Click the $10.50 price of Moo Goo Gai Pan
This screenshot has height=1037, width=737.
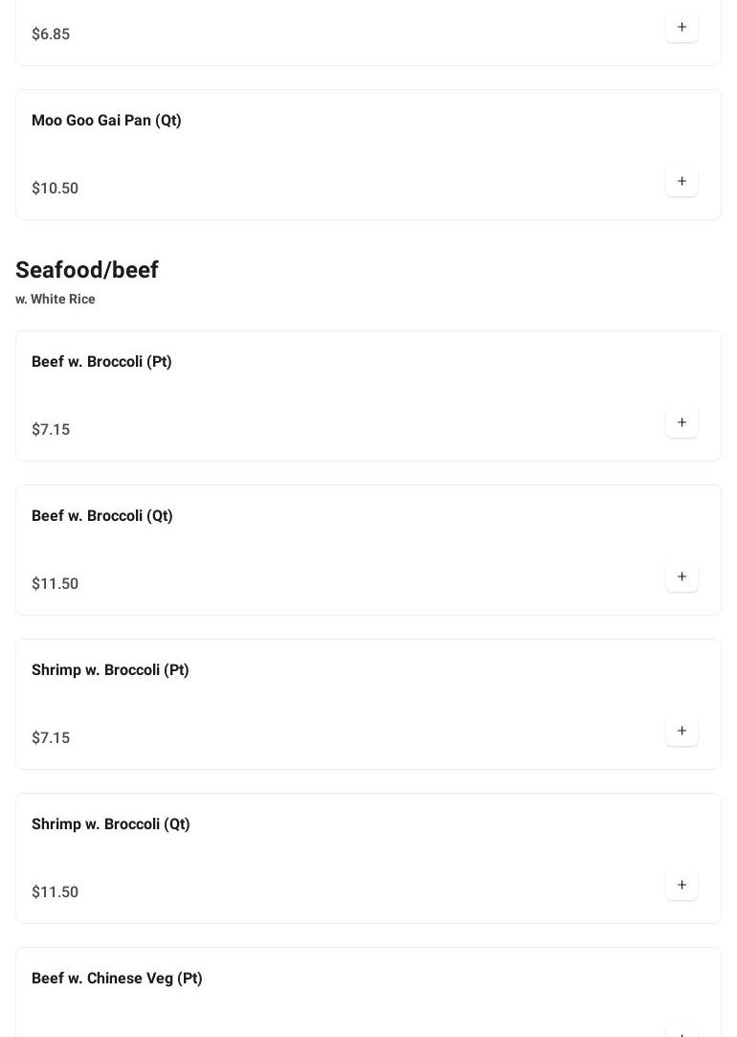click(x=55, y=189)
